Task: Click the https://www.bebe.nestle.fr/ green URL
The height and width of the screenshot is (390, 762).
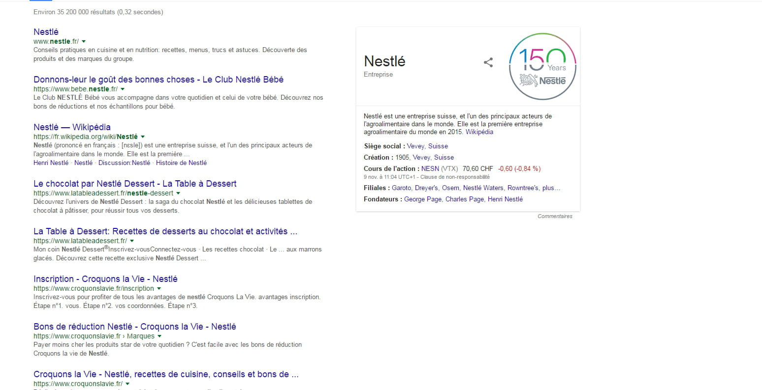Action: (75, 89)
